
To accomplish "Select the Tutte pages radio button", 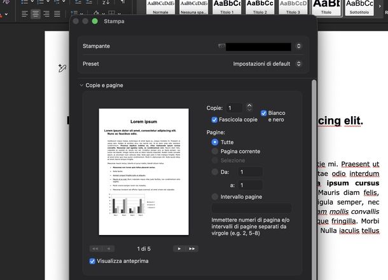I will coord(215,142).
